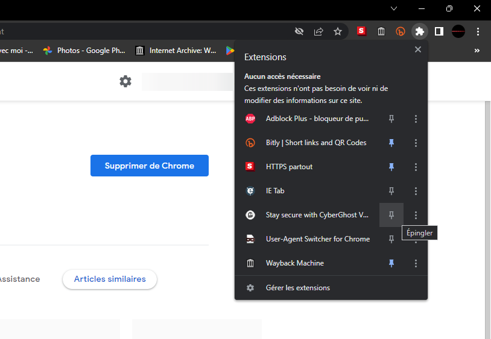
Task: Open the Google Play bookmark icon
Action: click(x=230, y=51)
